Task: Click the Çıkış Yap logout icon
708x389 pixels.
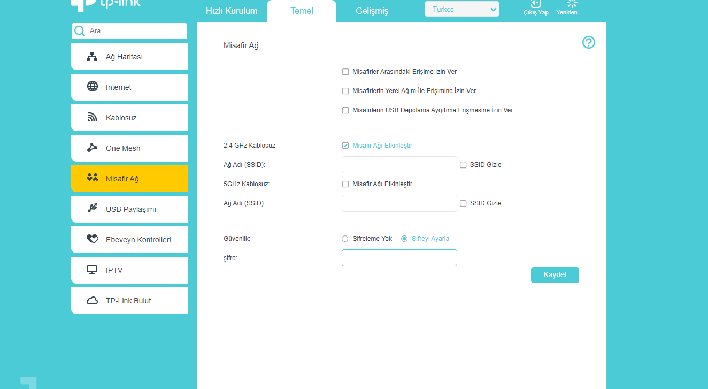Action: 536,4
